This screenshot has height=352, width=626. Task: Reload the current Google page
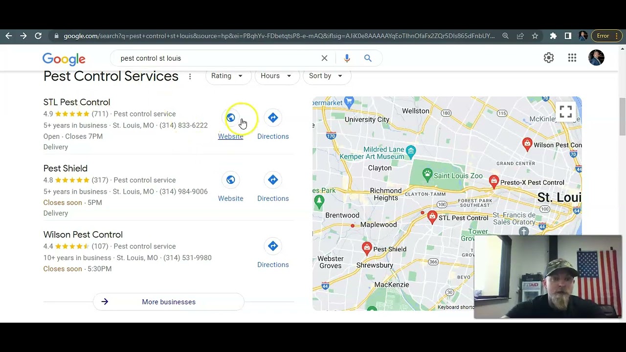click(38, 36)
